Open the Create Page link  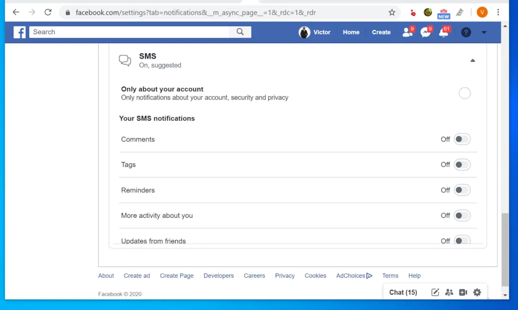click(177, 276)
